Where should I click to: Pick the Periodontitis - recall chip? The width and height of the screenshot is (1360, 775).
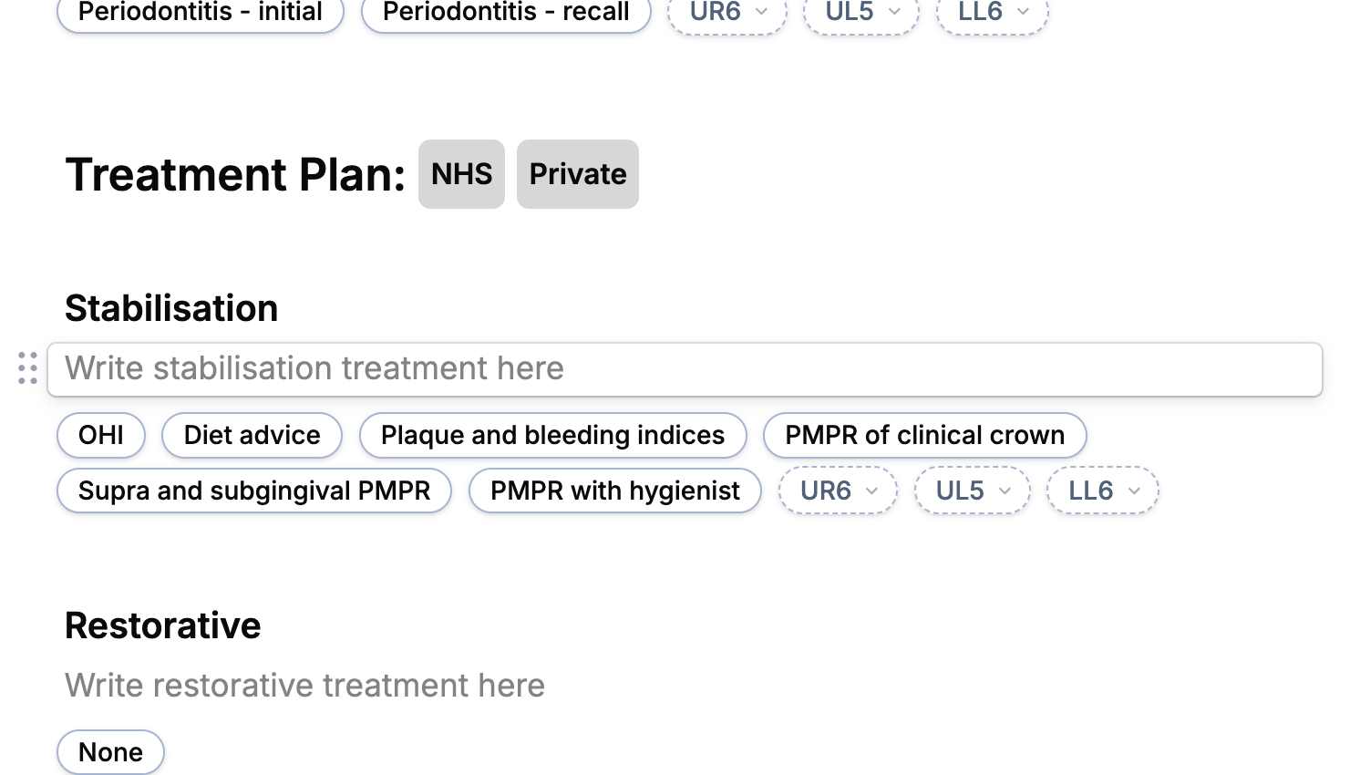[x=506, y=13]
